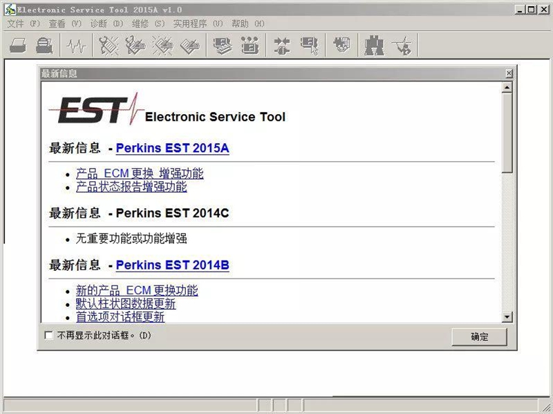Open Print Preview from the toolbar
This screenshot has width=553, height=414.
pos(44,46)
